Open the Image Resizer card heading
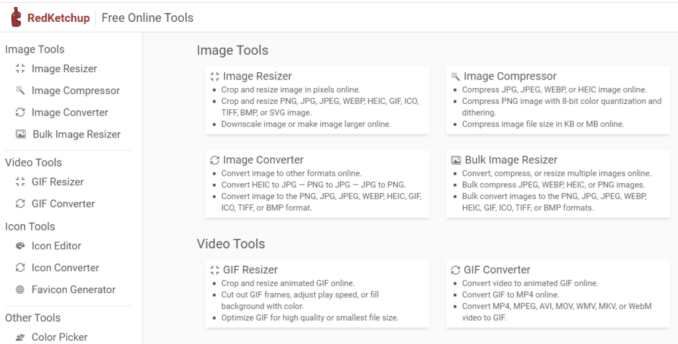This screenshot has width=678, height=344. tap(257, 76)
